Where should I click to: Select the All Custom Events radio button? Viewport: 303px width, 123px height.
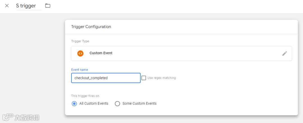pyautogui.click(x=74, y=104)
